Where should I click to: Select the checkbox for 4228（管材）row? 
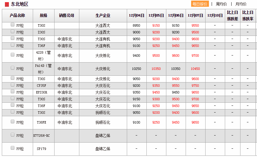(x=13, y=55)
